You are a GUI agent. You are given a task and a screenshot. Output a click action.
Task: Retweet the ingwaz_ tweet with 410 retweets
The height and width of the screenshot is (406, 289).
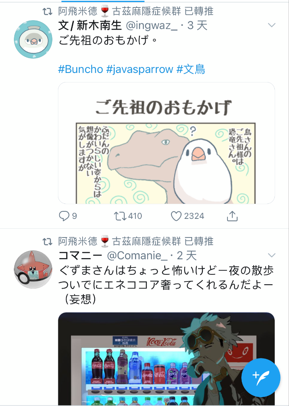(x=120, y=216)
